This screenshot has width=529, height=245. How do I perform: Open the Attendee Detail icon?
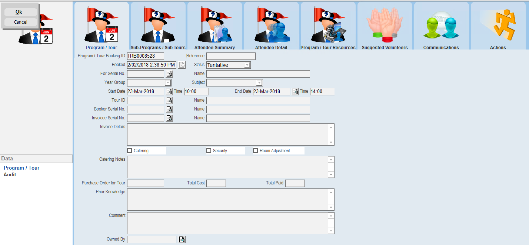coord(271,27)
